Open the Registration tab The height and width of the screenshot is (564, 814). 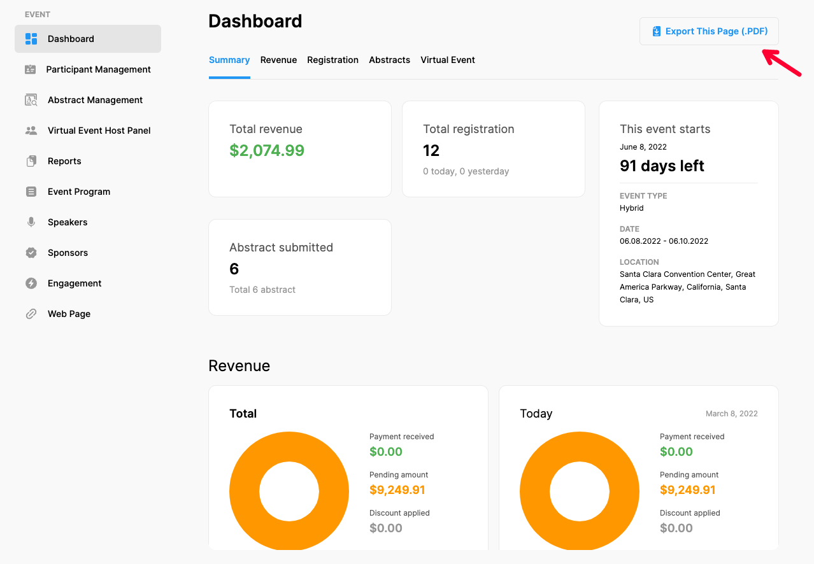[332, 59]
